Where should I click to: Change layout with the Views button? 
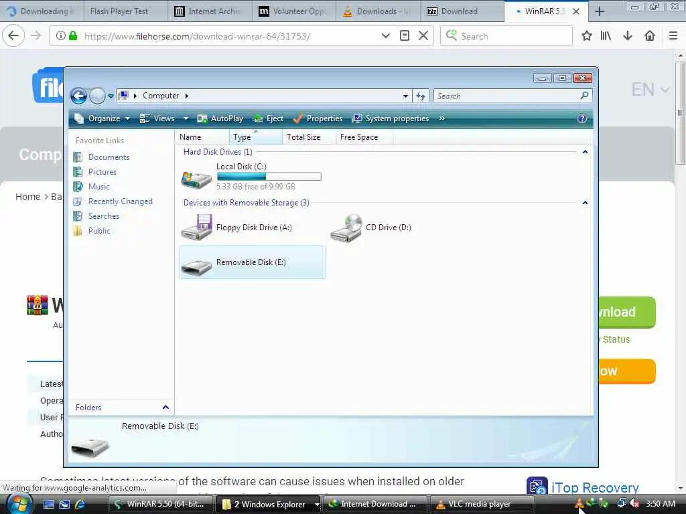[157, 118]
